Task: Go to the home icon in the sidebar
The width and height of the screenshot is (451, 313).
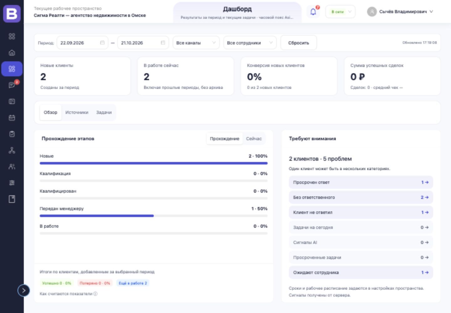Action: 12,53
